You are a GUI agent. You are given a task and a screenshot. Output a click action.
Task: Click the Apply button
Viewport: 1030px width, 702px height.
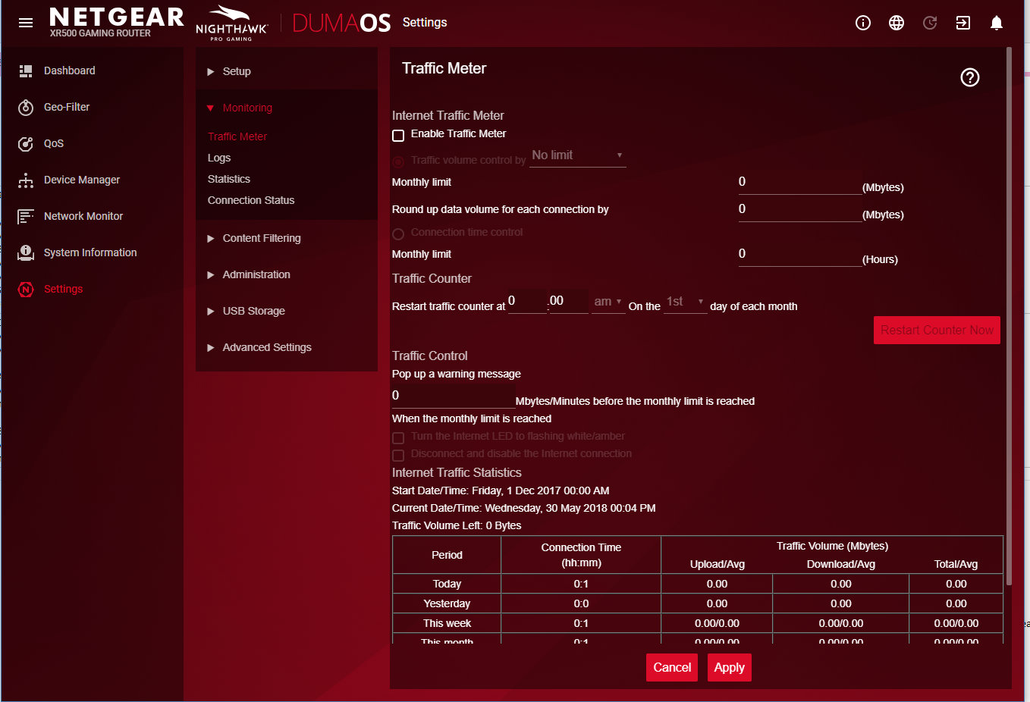click(729, 667)
